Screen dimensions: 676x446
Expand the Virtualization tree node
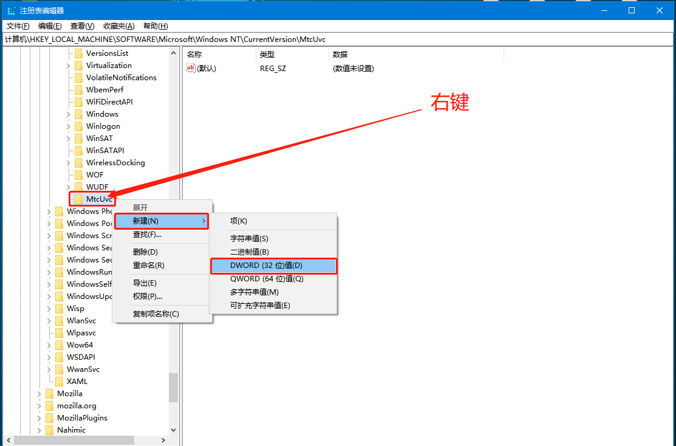pos(69,66)
